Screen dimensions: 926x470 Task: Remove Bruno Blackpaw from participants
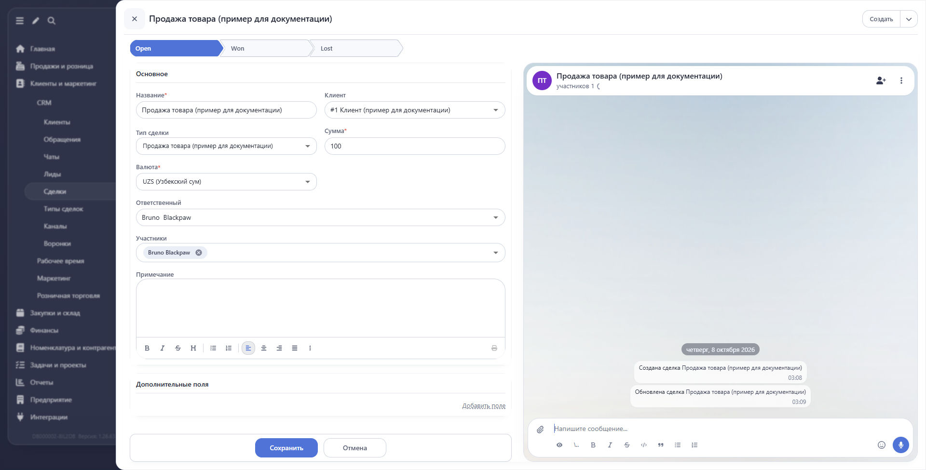click(x=199, y=253)
